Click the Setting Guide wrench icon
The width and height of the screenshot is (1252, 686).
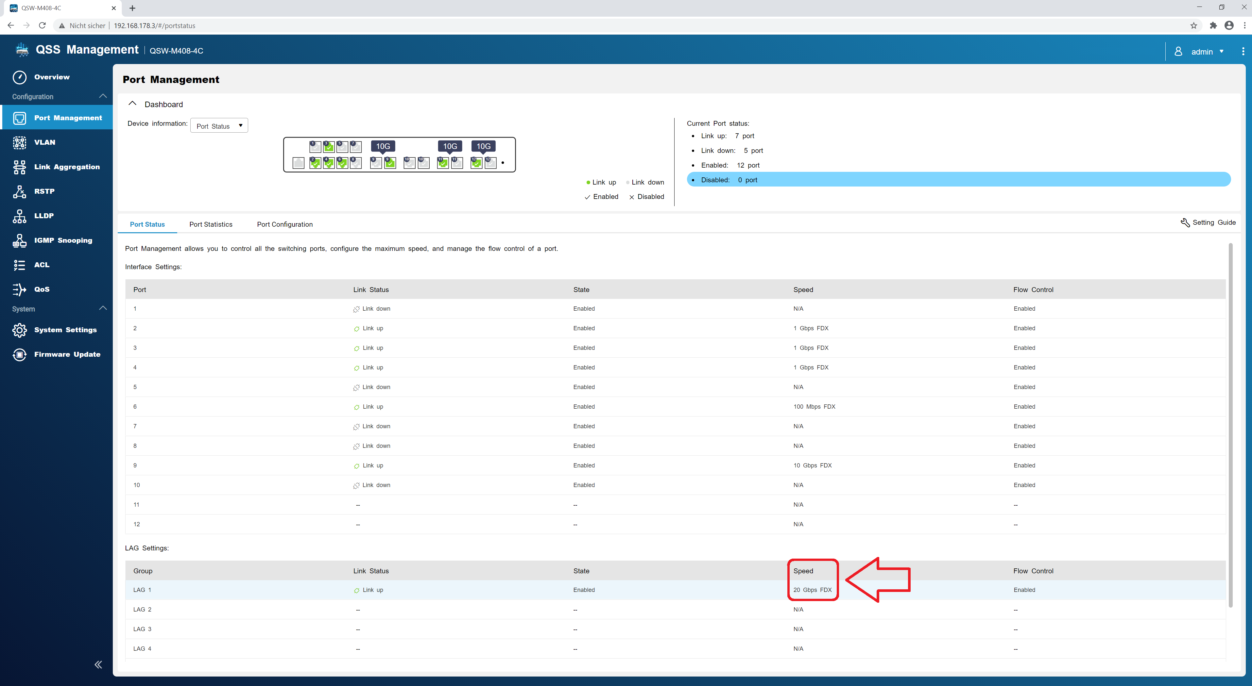[x=1185, y=222]
